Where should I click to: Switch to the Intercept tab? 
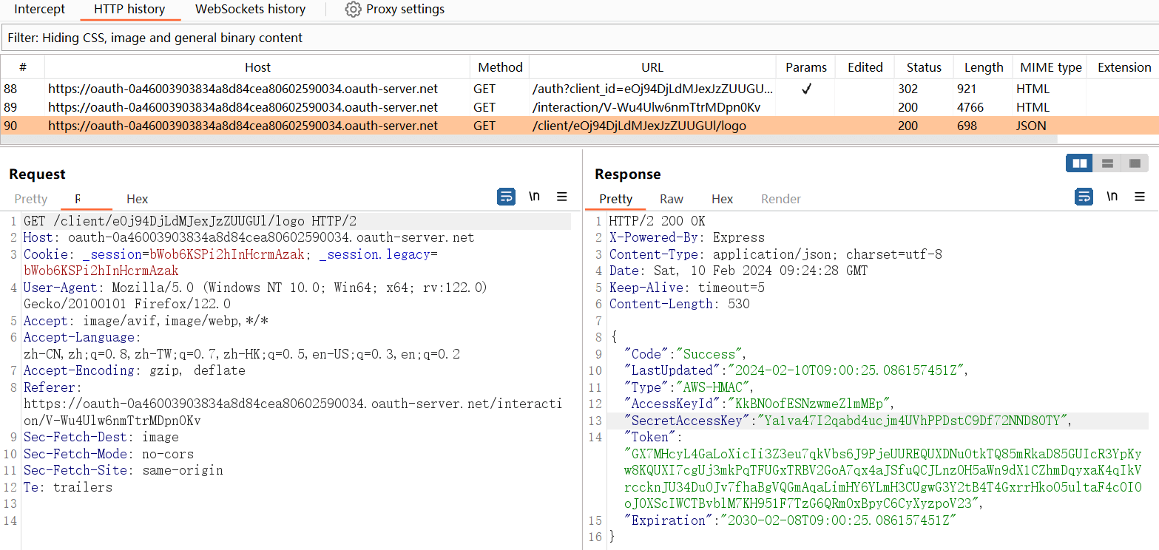pos(40,10)
